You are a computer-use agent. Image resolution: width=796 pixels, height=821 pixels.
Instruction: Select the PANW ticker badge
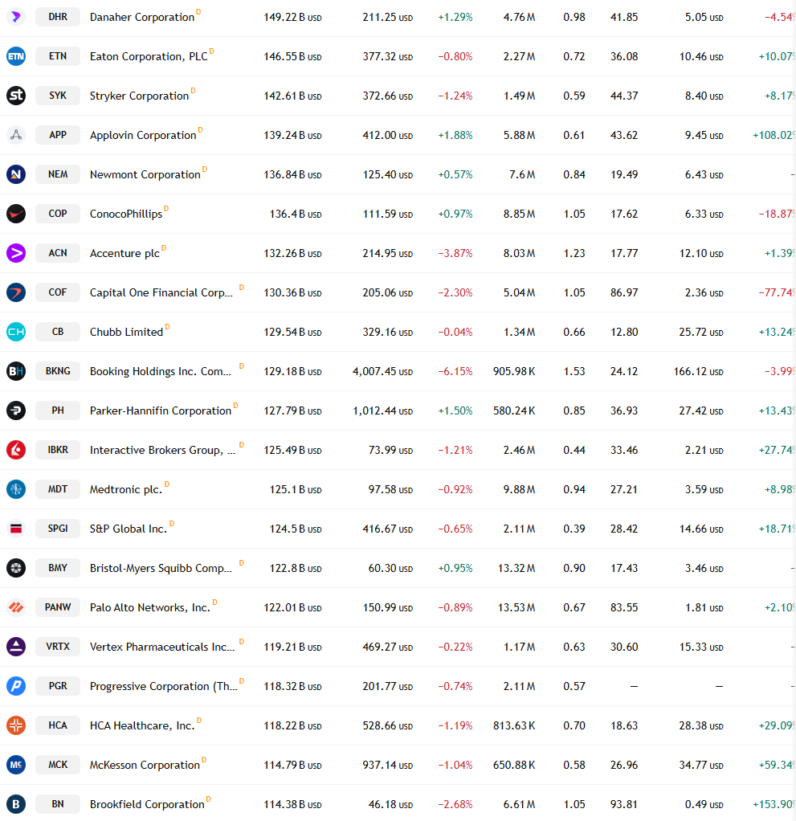(x=58, y=607)
